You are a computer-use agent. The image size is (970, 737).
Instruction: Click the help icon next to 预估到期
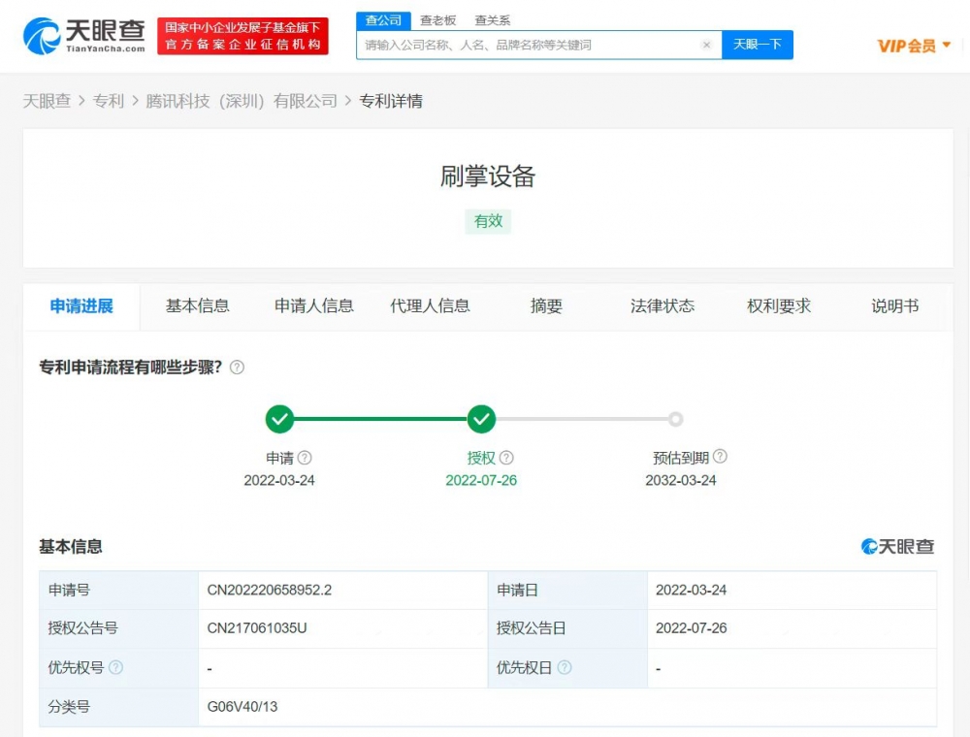point(720,457)
